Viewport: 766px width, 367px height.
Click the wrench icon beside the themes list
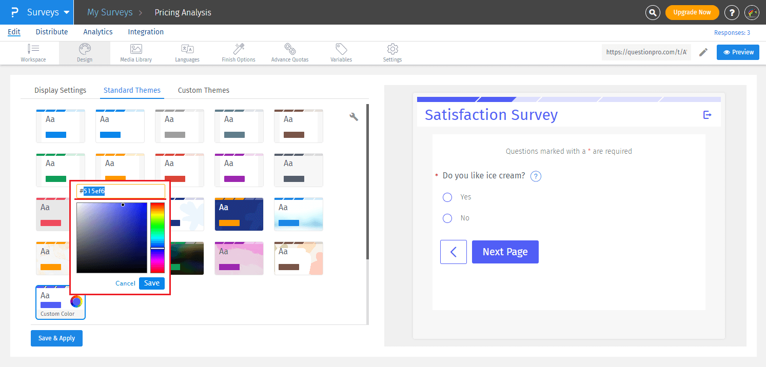pos(353,117)
